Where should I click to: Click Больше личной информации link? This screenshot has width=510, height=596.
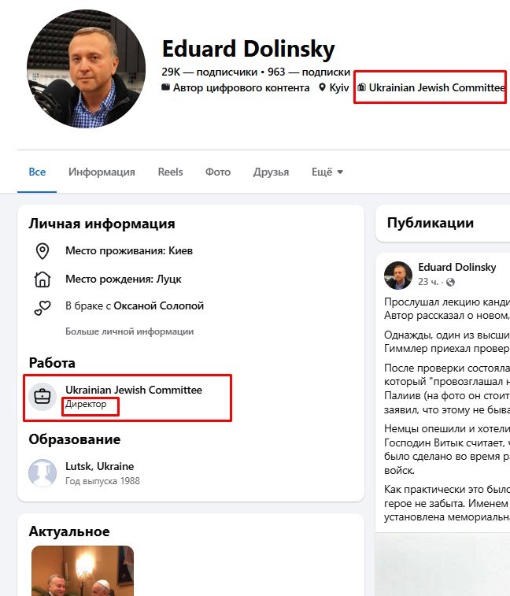[x=129, y=331]
